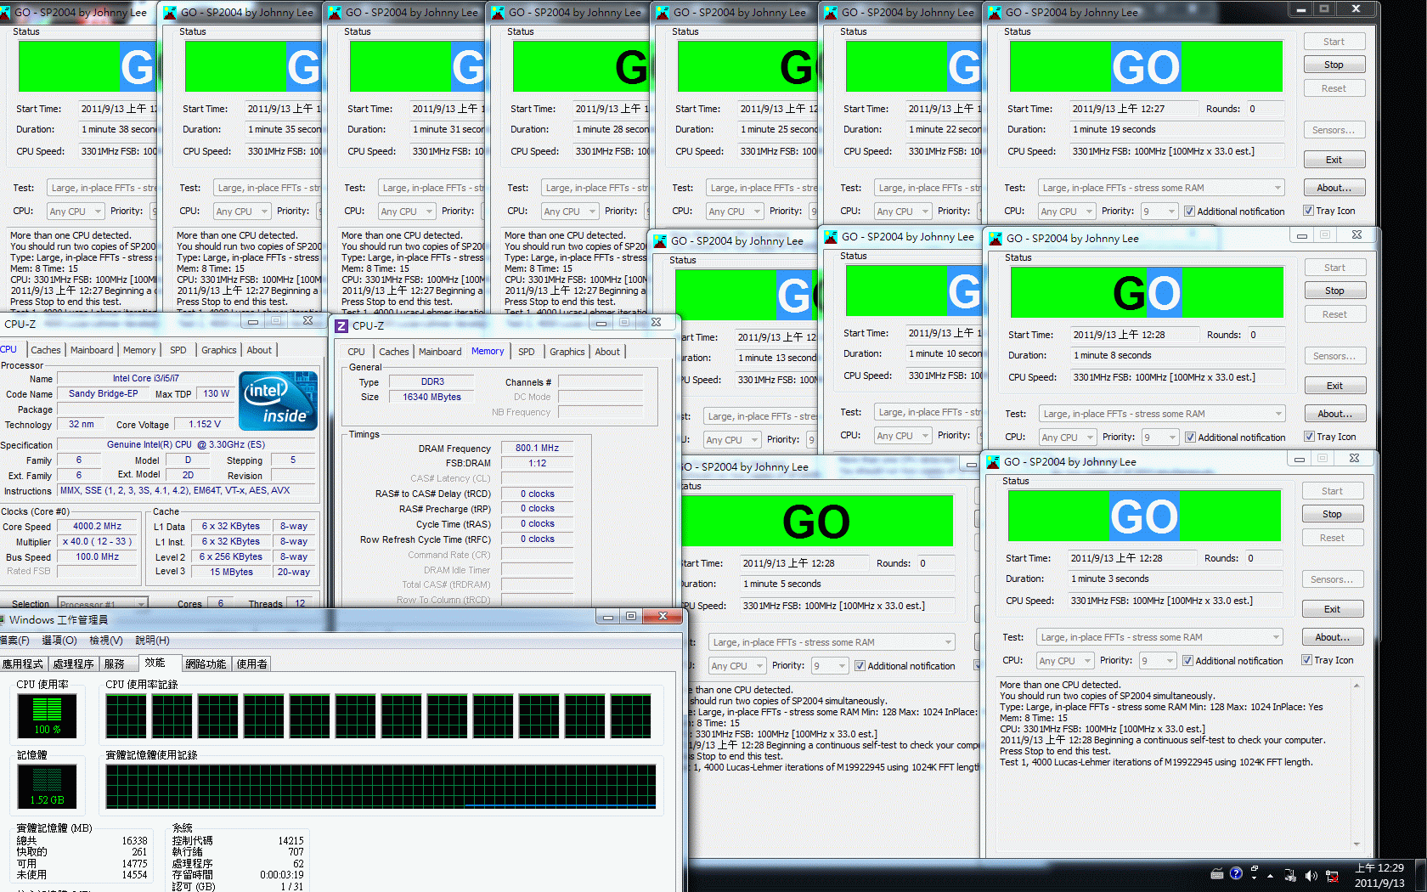Screen dimensions: 1427x892
Task: Toggle Additional notification in 1 minute 5 seconds window
Action: pyautogui.click(x=860, y=666)
